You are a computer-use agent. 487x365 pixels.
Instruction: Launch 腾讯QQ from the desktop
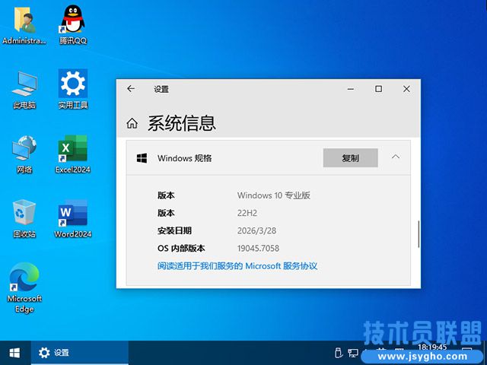coord(73,25)
